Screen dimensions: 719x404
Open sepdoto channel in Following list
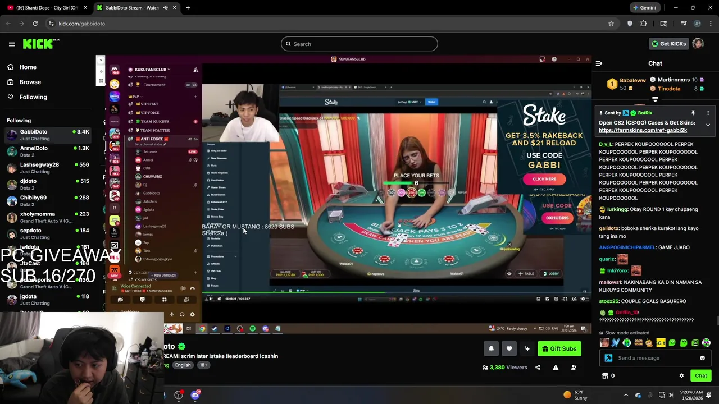pos(48,233)
